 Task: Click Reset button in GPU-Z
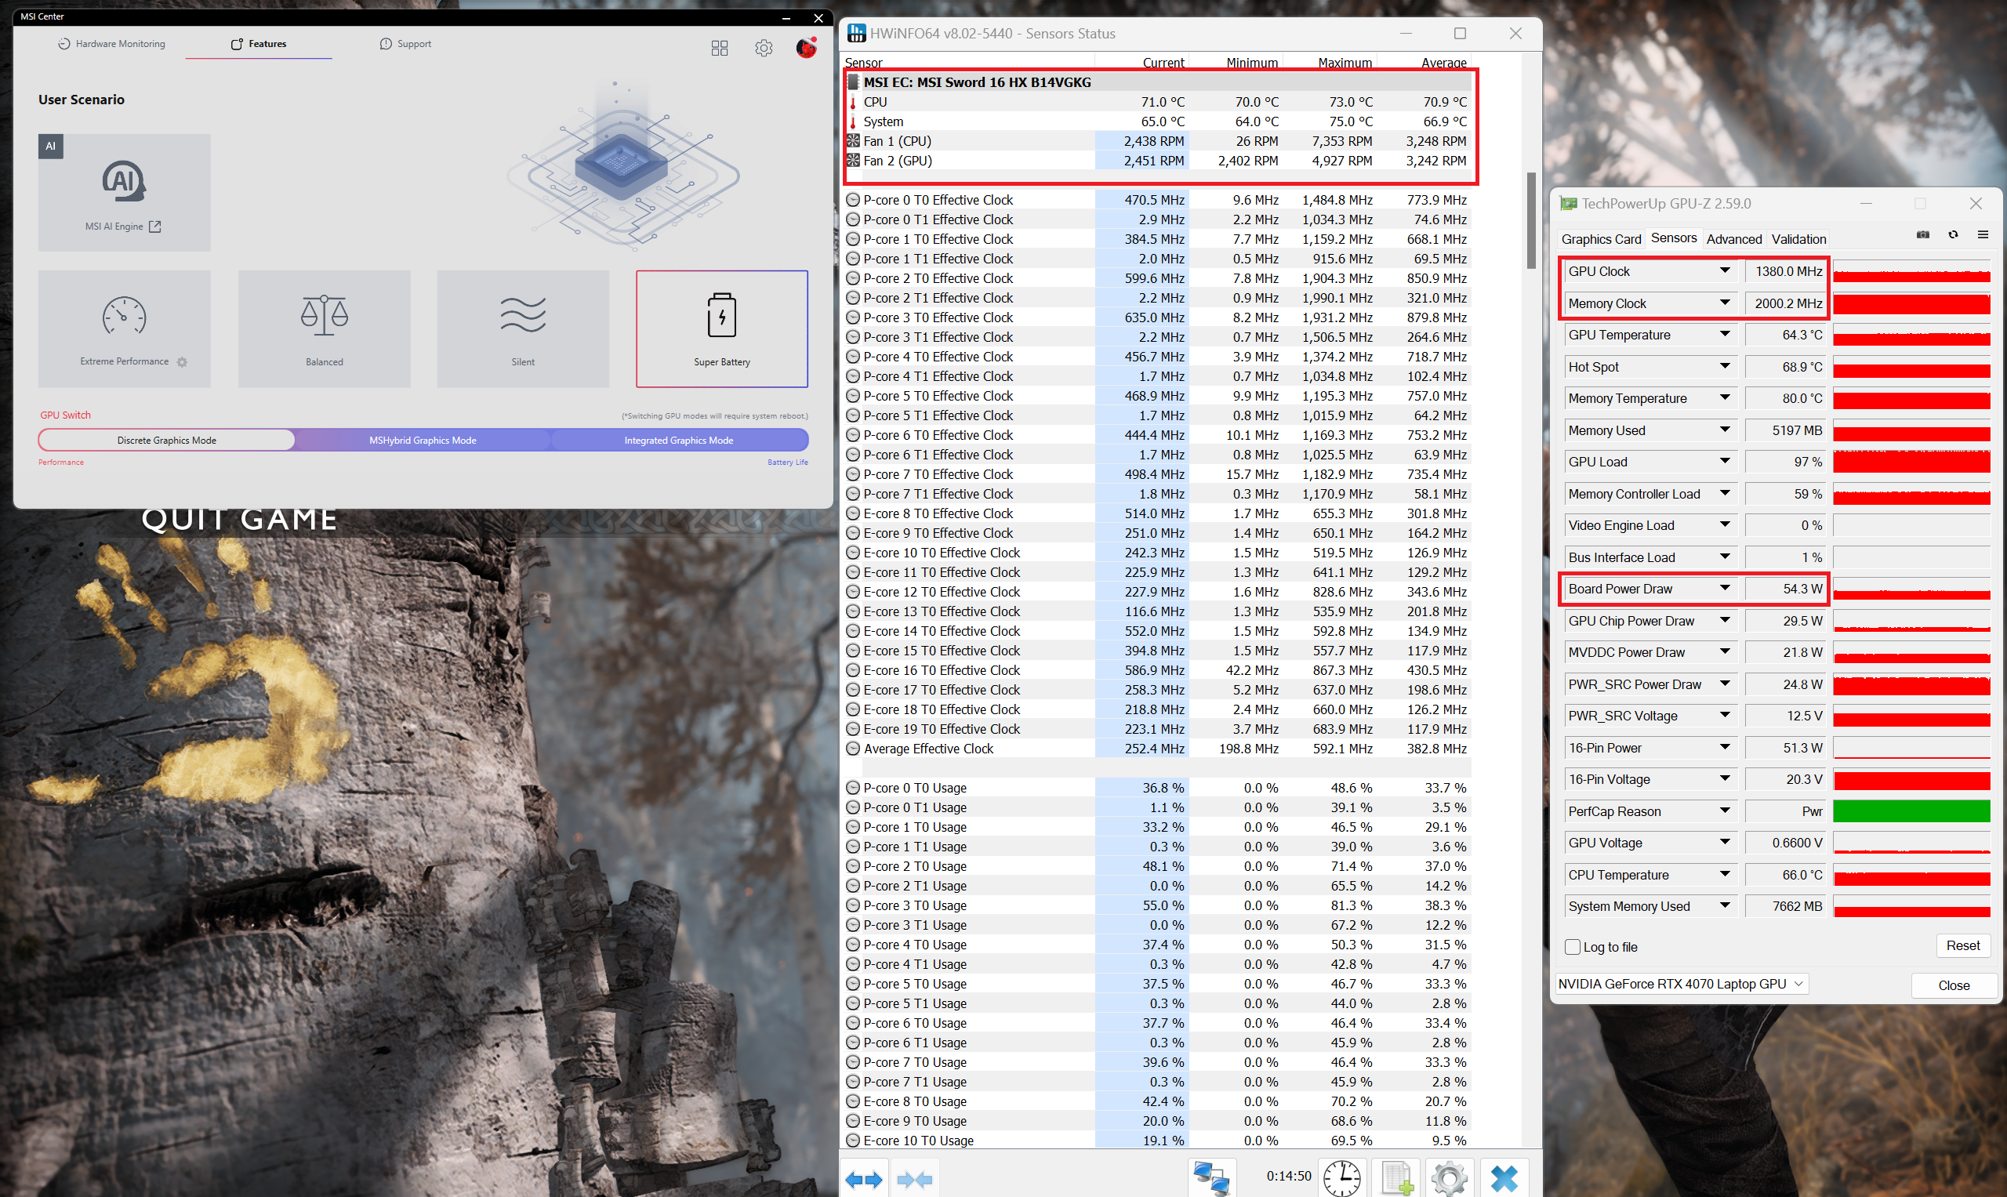click(1962, 945)
